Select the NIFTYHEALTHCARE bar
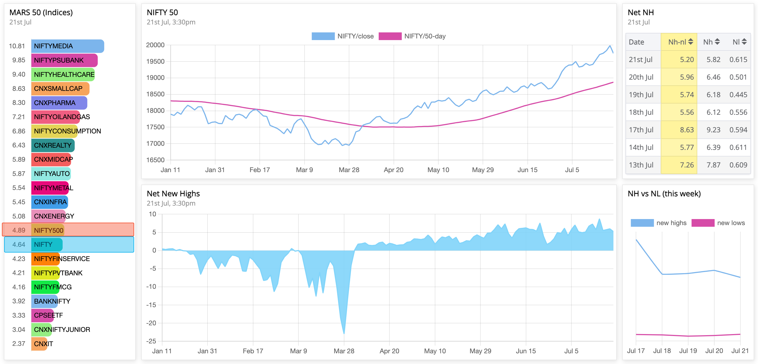This screenshot has height=364, width=758. [63, 74]
